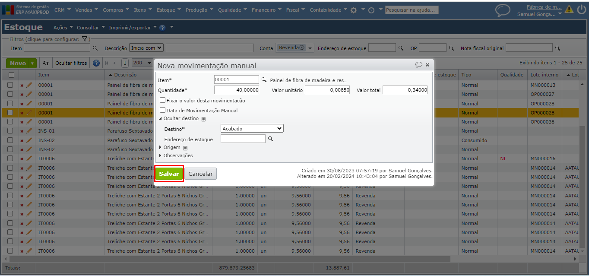
Task: Go to the first page arrow icon
Action: tap(107, 63)
